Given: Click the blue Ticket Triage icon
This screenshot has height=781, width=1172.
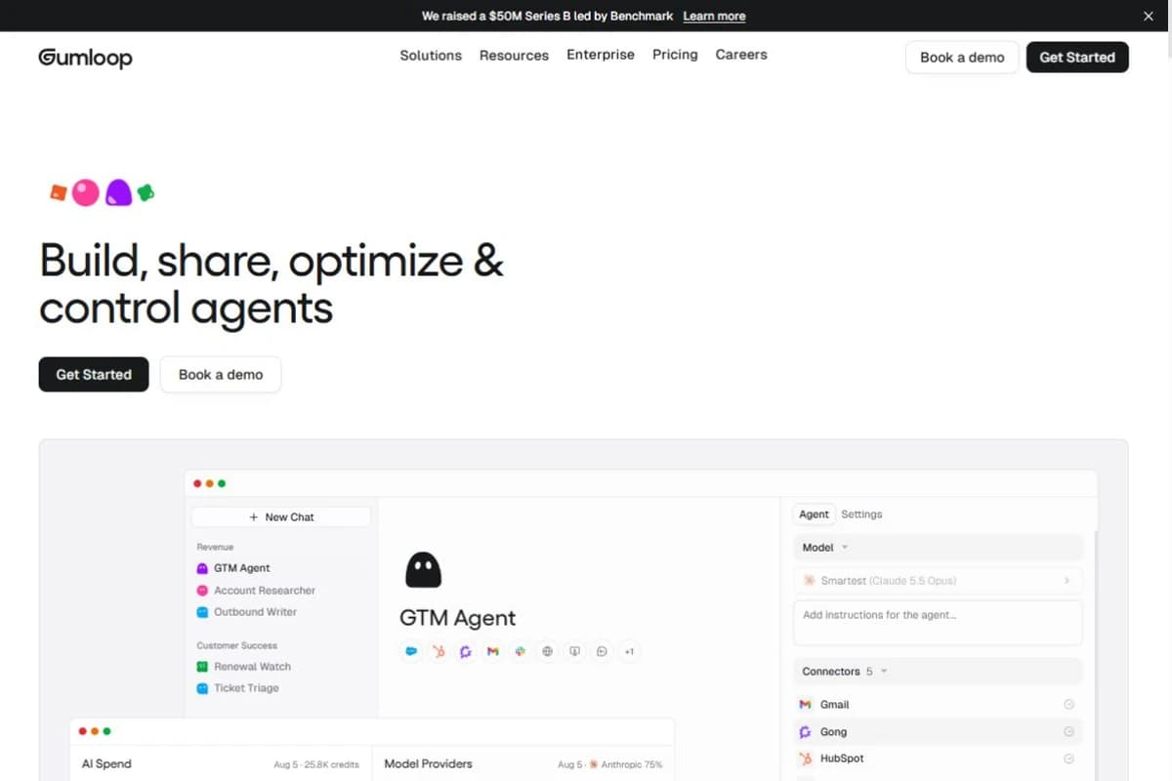Looking at the screenshot, I should pyautogui.click(x=202, y=688).
